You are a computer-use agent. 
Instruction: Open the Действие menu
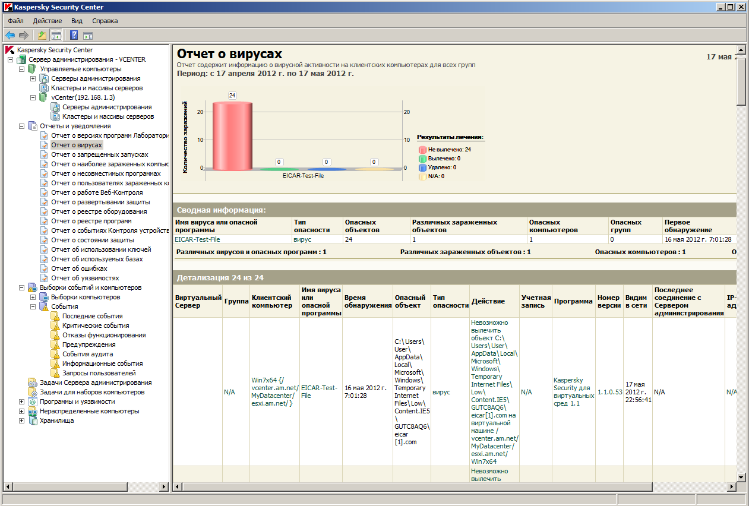pyautogui.click(x=47, y=21)
